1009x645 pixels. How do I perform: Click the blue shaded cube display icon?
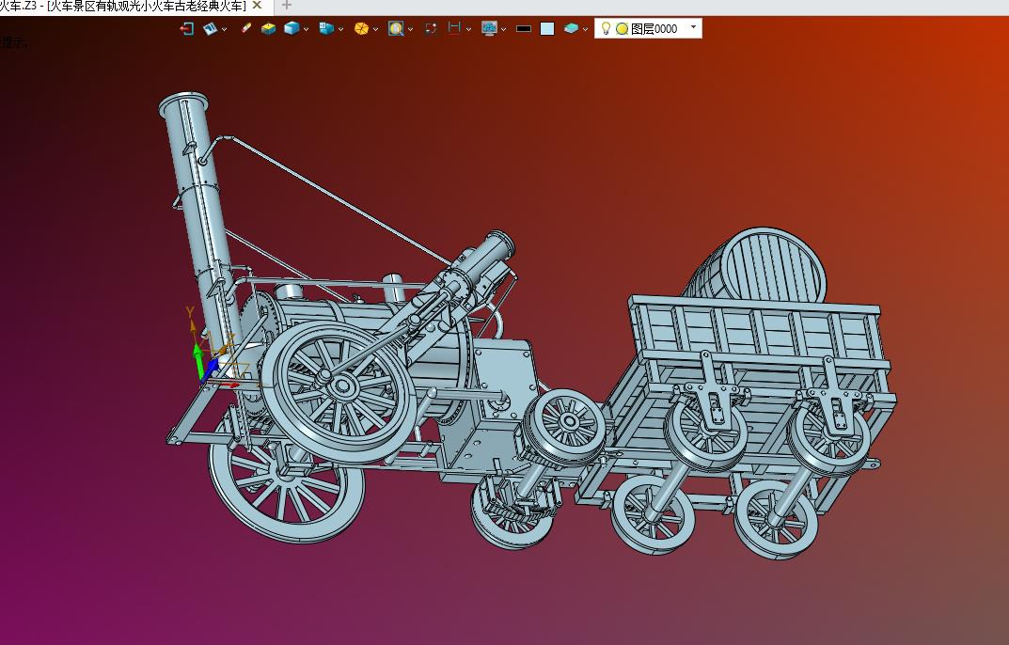(x=292, y=28)
